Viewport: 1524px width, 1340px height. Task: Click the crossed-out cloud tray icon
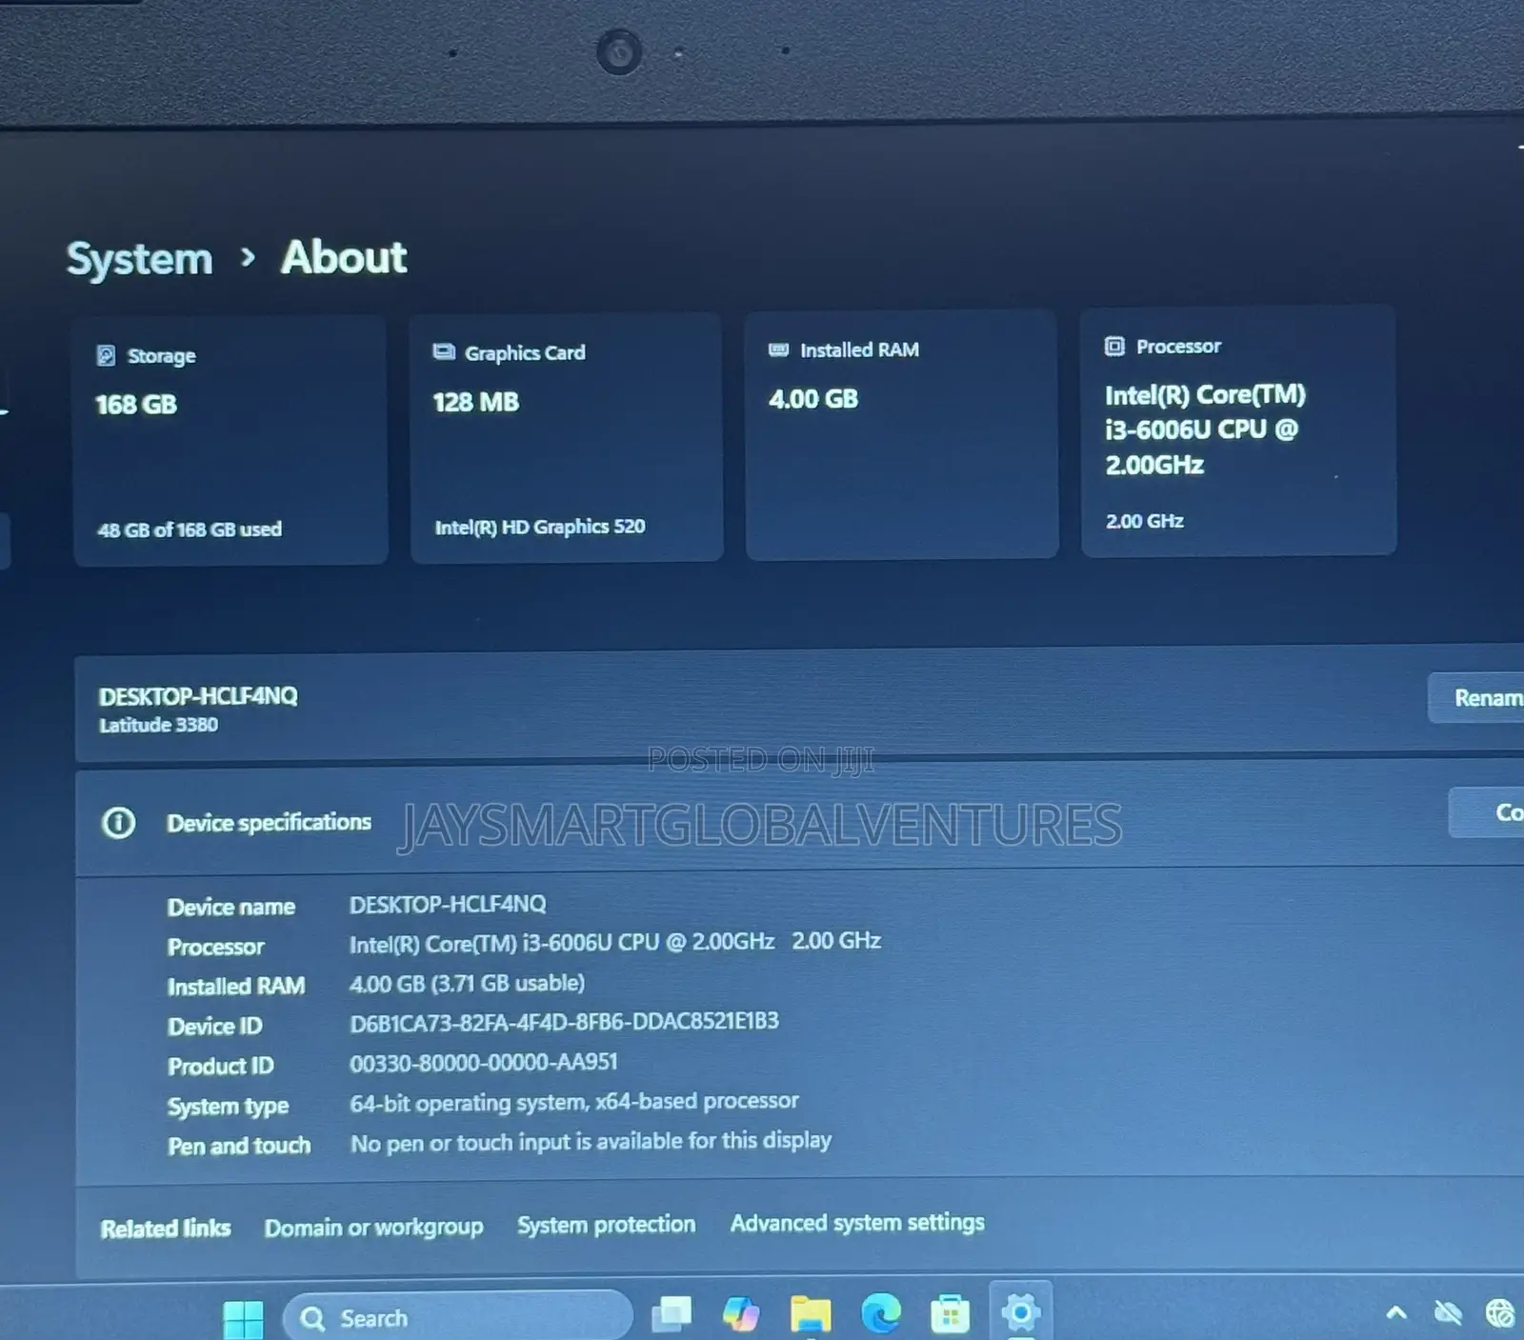point(1448,1314)
